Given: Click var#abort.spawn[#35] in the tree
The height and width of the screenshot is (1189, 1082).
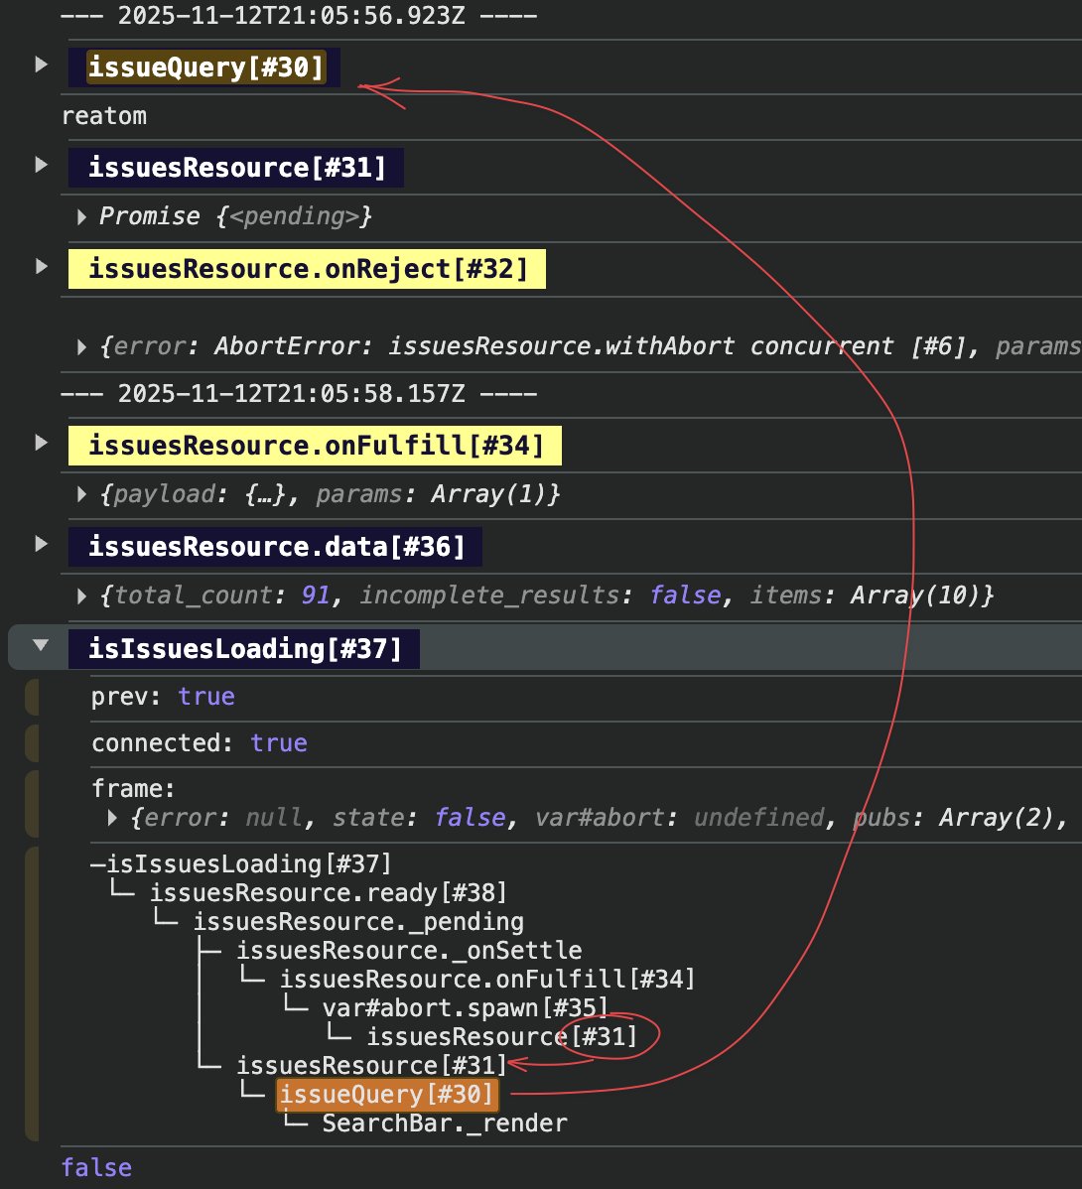Looking at the screenshot, I should coord(465,1007).
